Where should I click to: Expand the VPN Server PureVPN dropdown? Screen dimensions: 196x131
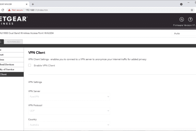tap(69, 97)
